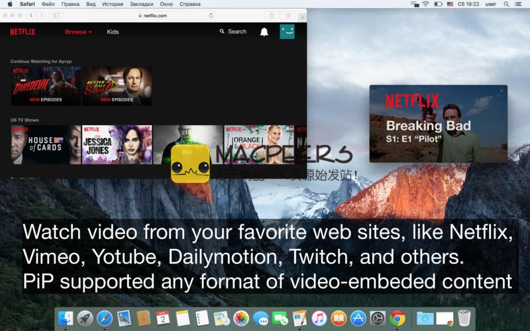
Task: Open the Apple menu
Action: click(x=10, y=4)
